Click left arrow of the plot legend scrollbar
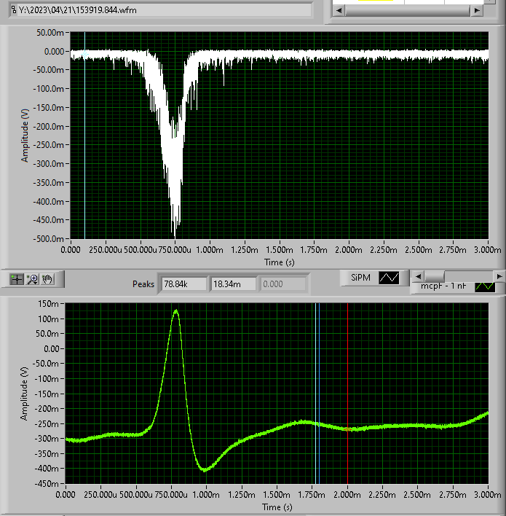Image resolution: width=506 pixels, height=516 pixels. click(x=418, y=276)
